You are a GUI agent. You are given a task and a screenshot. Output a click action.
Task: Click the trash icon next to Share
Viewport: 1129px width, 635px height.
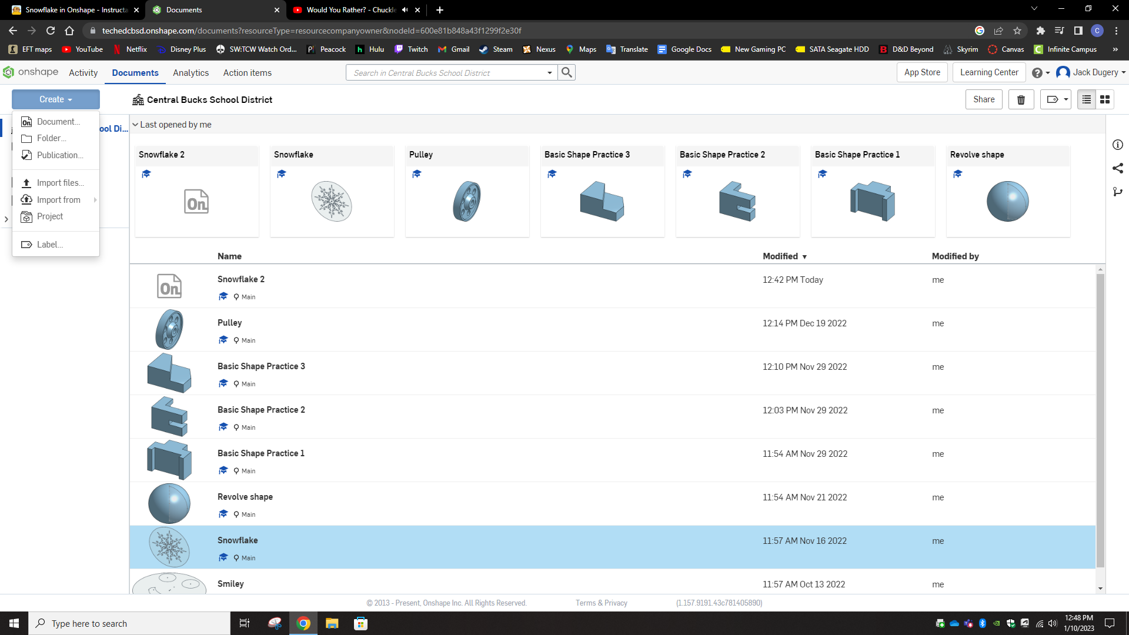coord(1021,99)
